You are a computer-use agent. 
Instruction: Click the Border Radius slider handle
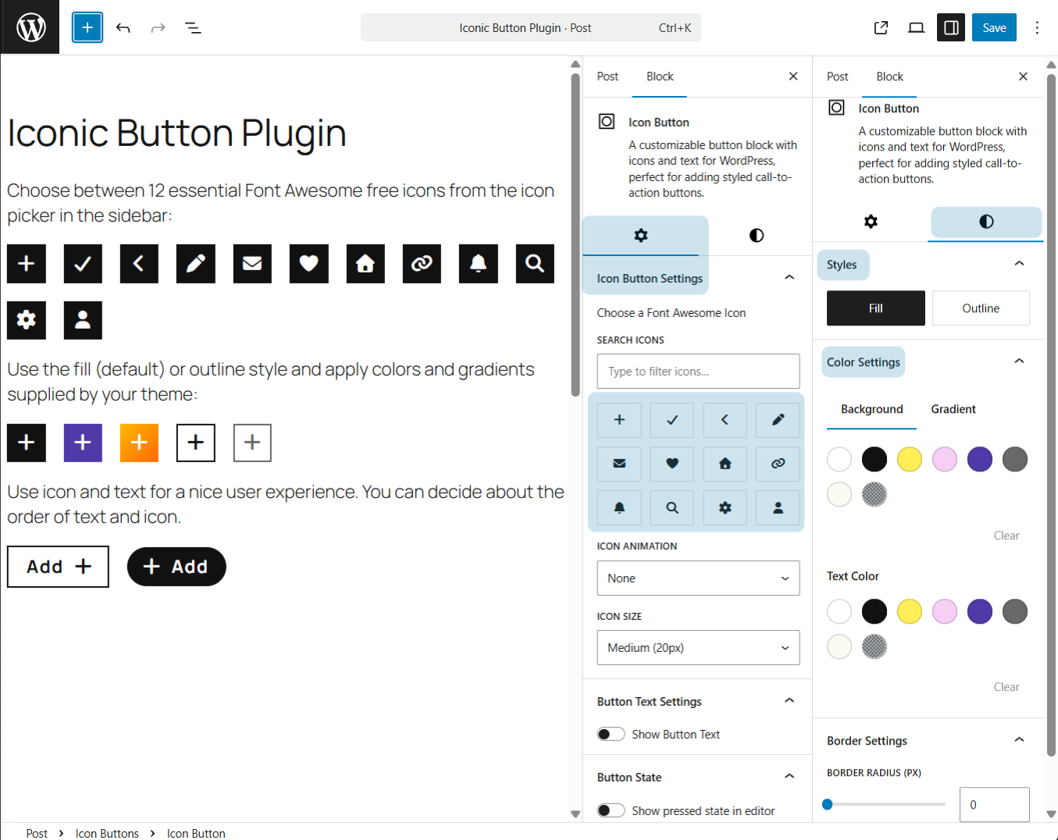point(828,804)
